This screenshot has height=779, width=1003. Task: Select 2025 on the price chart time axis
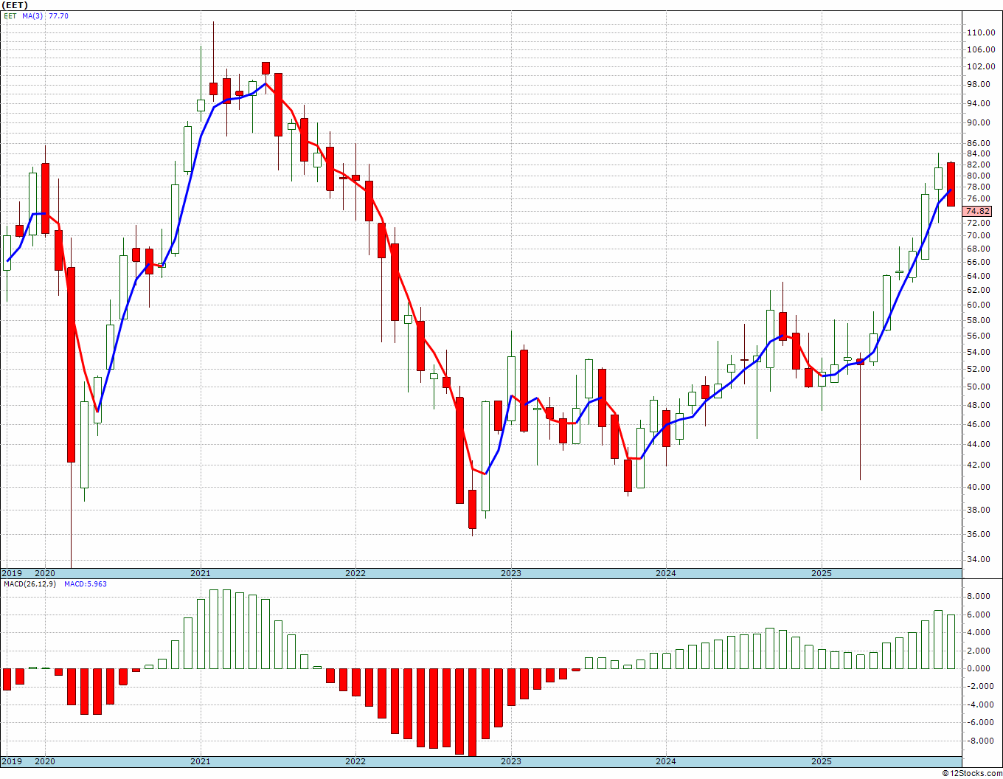pyautogui.click(x=822, y=573)
